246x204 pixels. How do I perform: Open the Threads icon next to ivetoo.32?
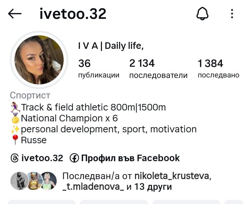(x=15, y=158)
